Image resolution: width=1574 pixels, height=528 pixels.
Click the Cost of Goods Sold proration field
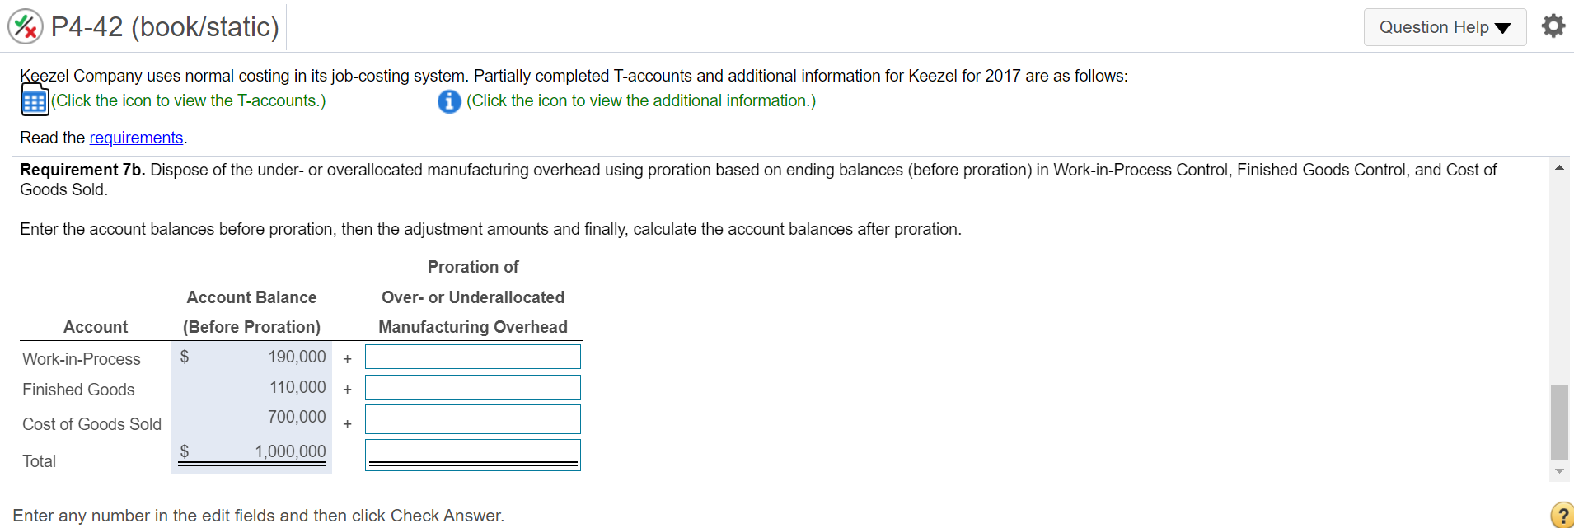coord(472,418)
